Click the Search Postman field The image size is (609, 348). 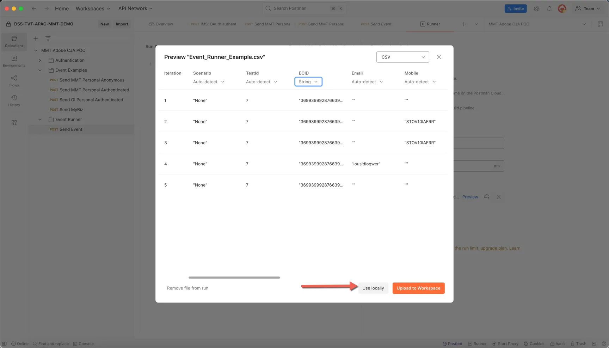tap(304, 8)
